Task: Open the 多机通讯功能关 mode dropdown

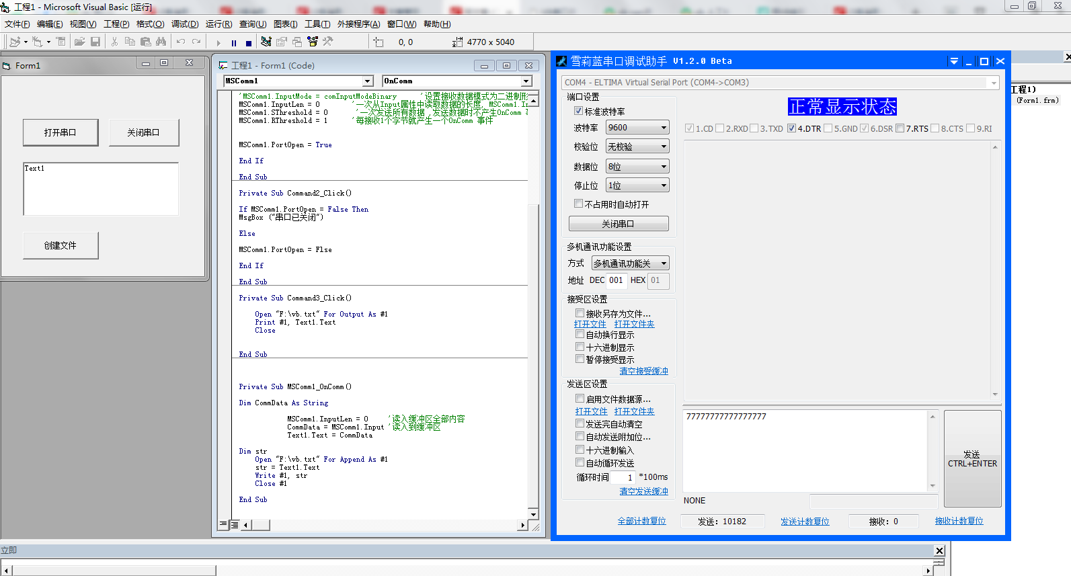Action: [x=630, y=263]
